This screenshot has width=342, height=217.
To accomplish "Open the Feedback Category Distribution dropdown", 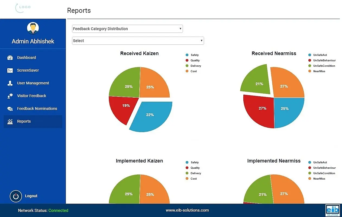I will click(x=127, y=29).
